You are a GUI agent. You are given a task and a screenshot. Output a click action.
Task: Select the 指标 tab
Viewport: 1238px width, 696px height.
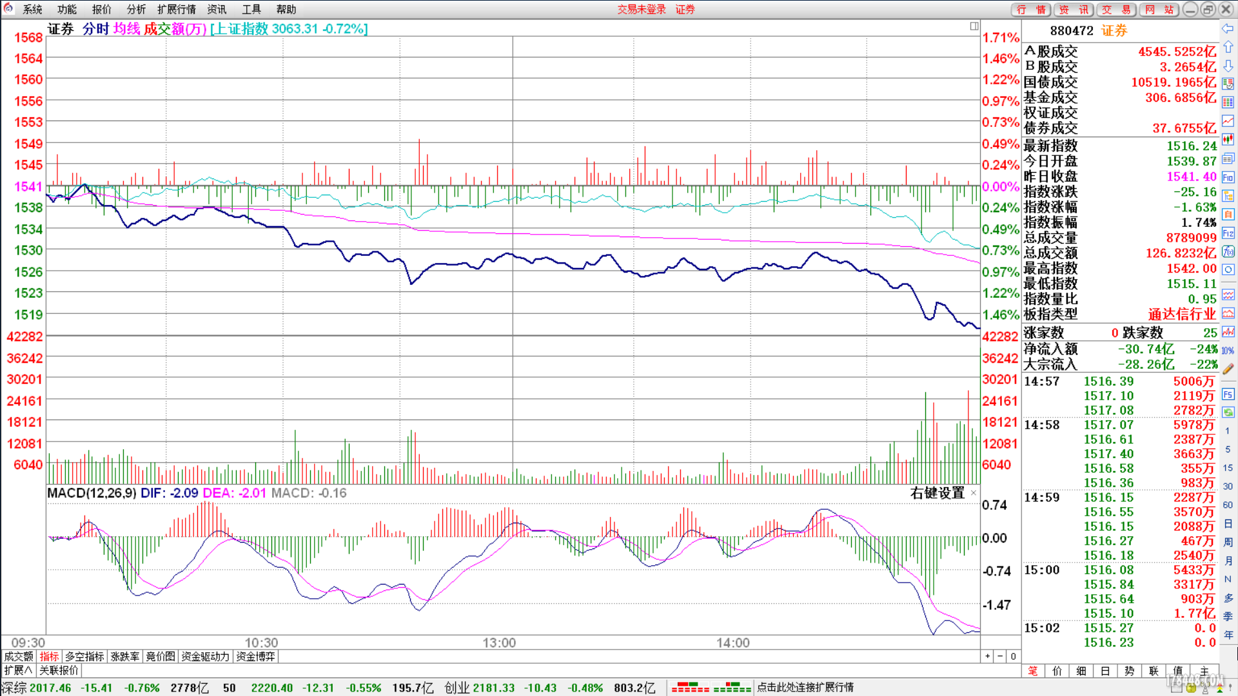49,656
